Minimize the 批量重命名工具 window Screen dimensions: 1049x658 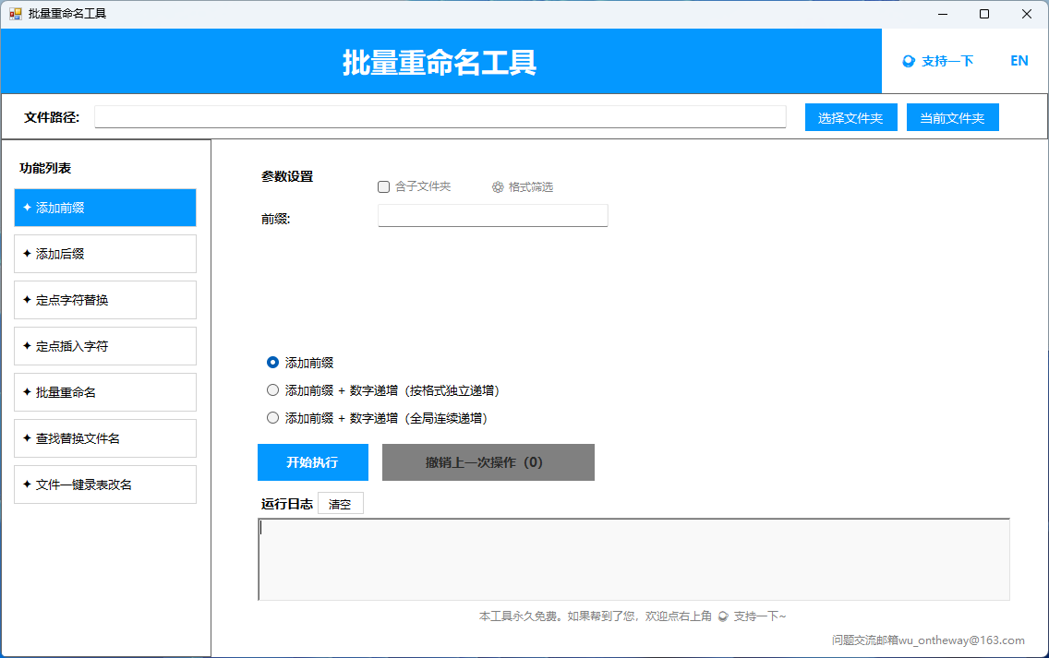pos(943,14)
